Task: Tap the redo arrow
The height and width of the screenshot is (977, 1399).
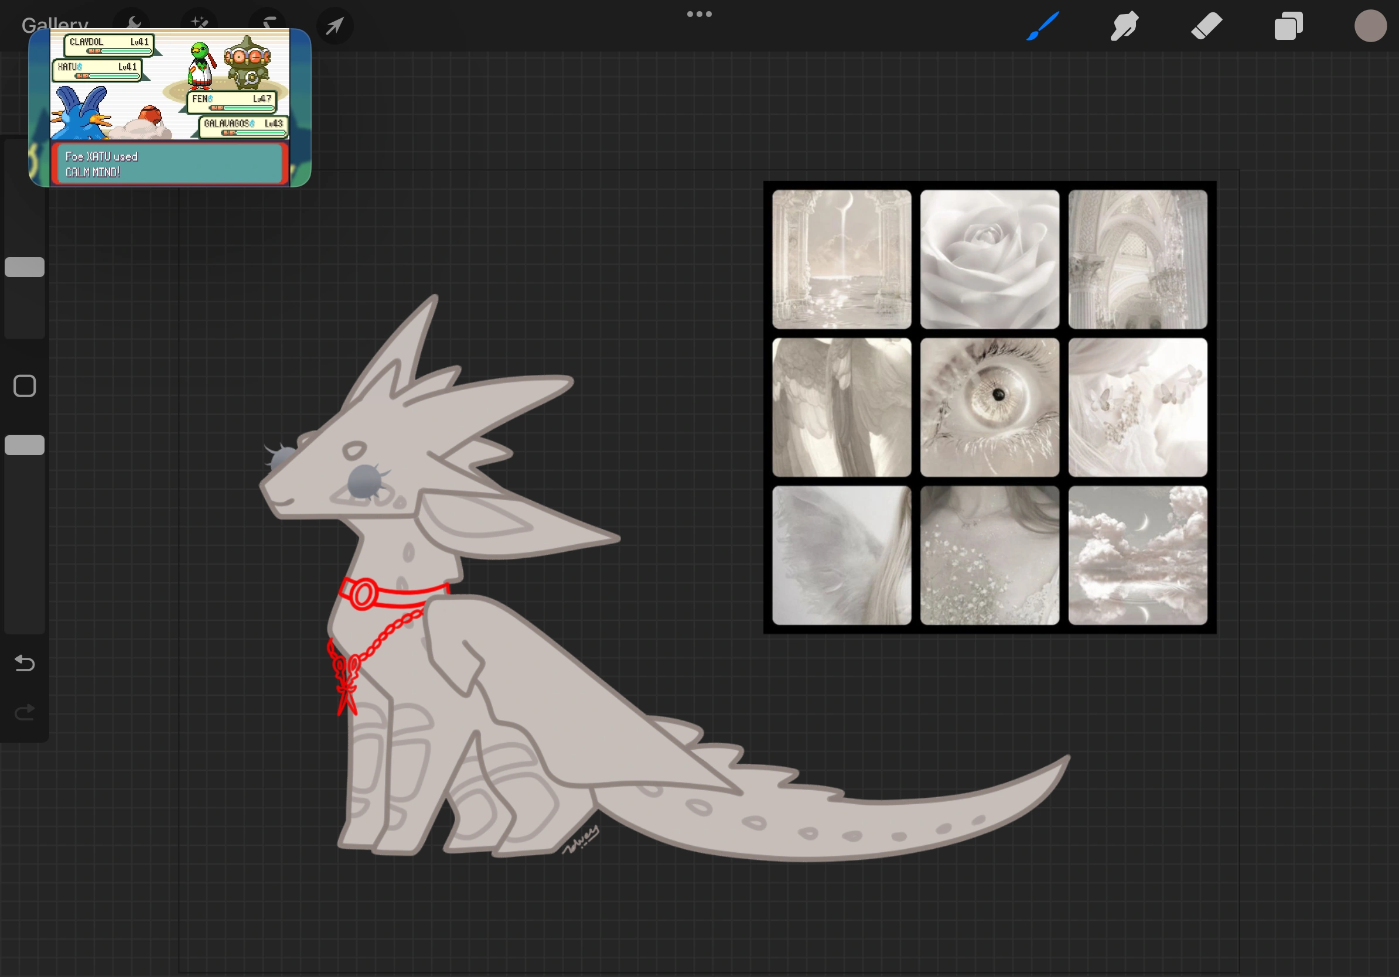Action: 25,712
